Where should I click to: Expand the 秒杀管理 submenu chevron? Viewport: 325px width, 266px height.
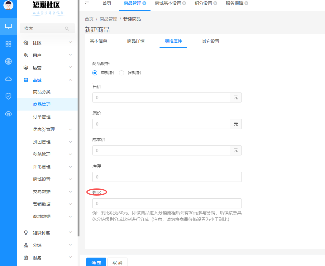click(x=70, y=154)
